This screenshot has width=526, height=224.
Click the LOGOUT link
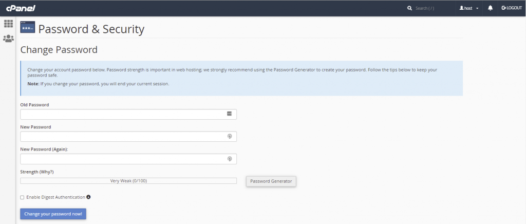512,8
